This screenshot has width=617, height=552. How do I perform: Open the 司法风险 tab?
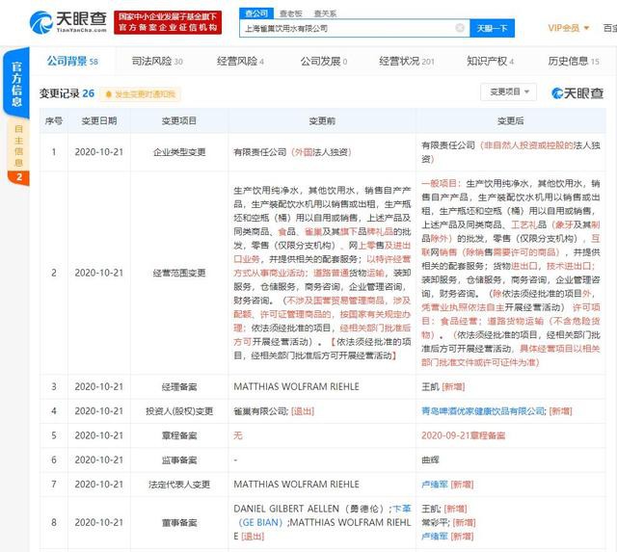(156, 61)
